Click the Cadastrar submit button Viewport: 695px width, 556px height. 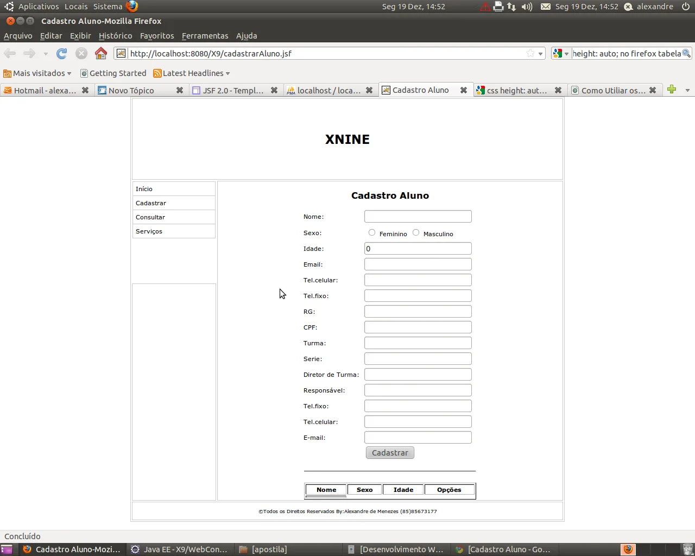[x=390, y=453]
